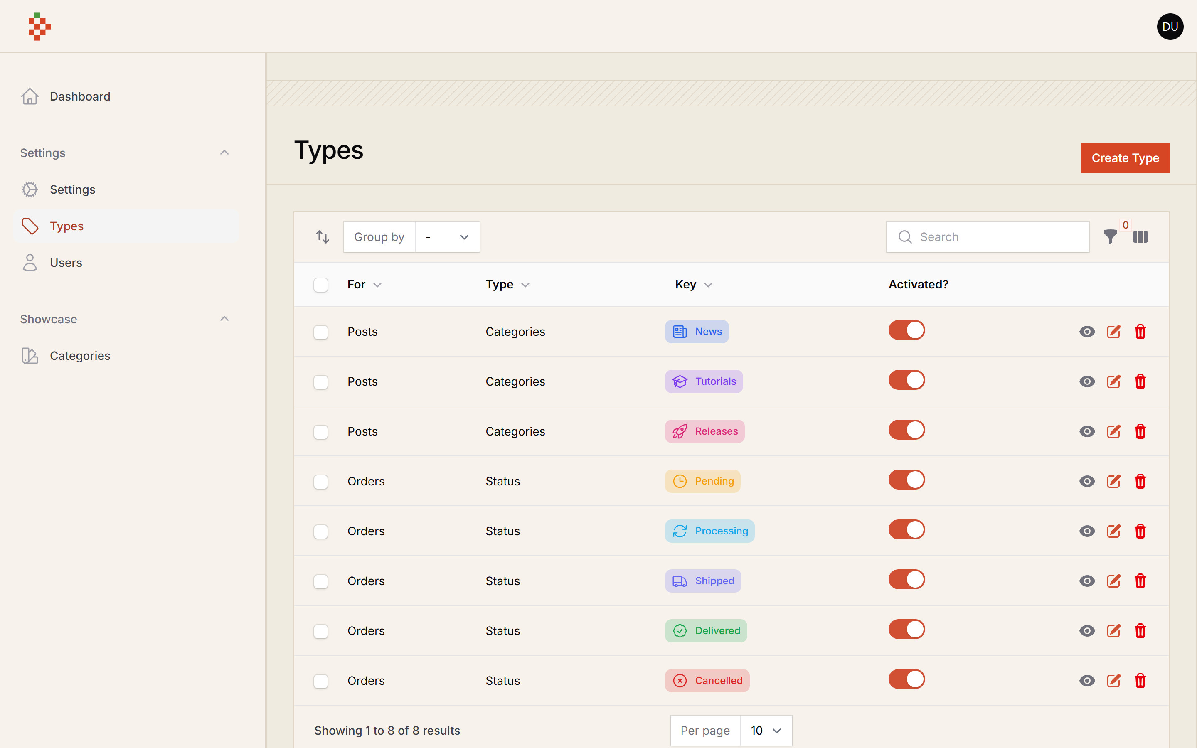View the News row with eye icon
The image size is (1197, 748).
point(1087,332)
